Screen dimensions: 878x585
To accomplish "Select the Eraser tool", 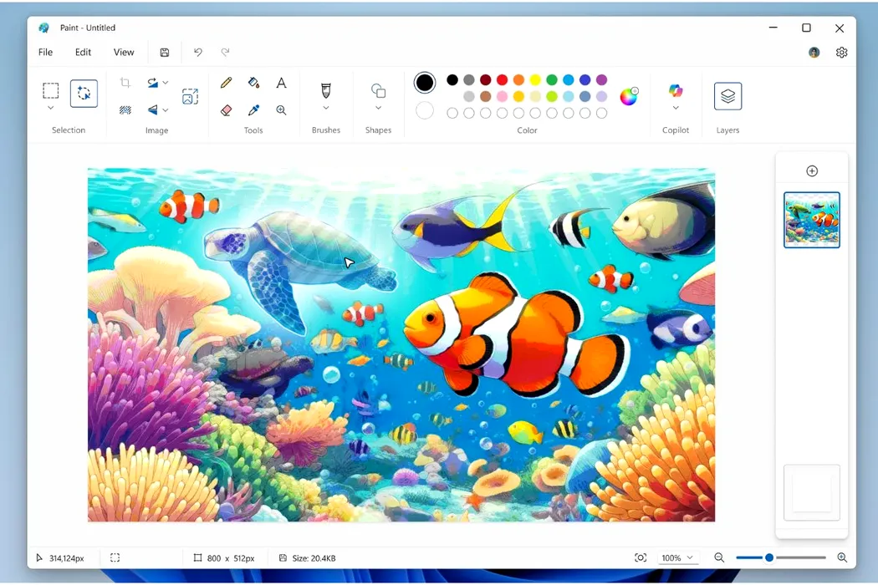I will [x=227, y=110].
